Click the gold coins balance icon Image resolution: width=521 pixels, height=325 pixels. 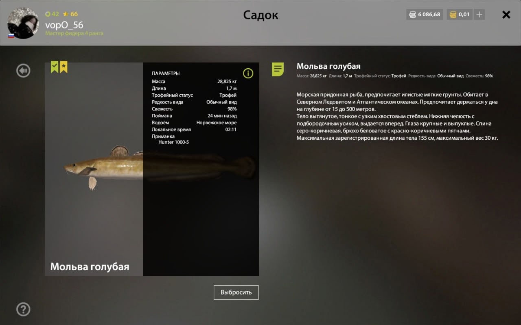coord(453,15)
